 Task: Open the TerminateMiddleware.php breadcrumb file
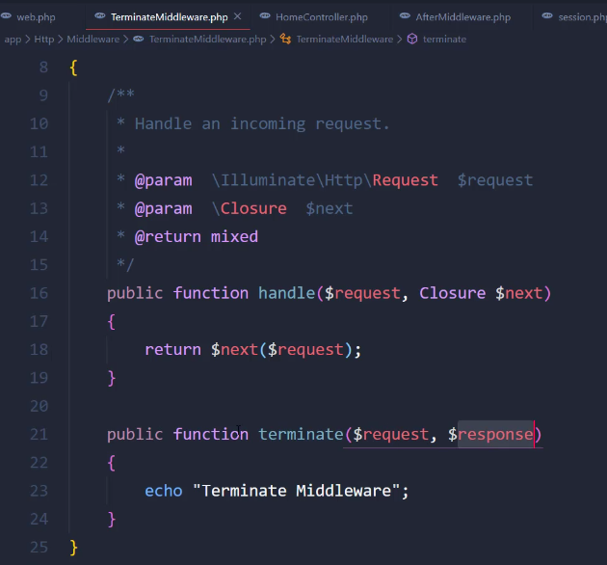207,40
